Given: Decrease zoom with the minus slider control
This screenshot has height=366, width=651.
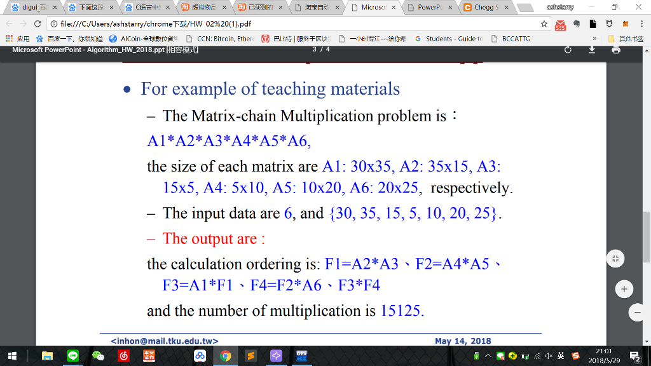Looking at the screenshot, I should [x=636, y=312].
